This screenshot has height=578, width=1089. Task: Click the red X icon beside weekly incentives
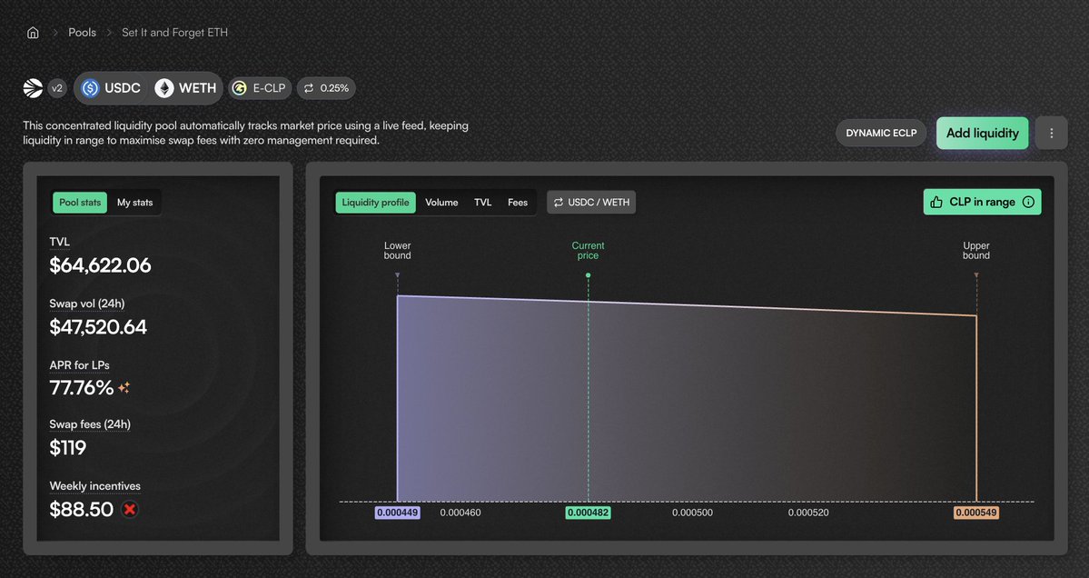click(129, 509)
